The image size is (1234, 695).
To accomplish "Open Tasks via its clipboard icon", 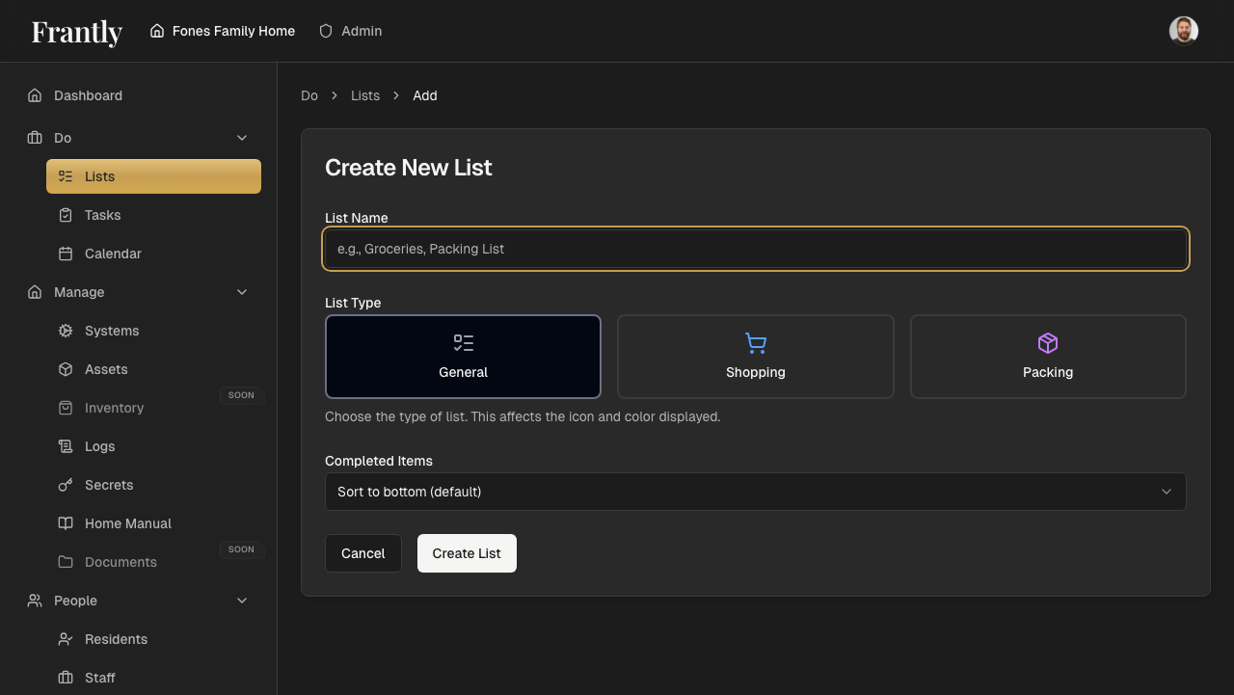I will tap(65, 215).
